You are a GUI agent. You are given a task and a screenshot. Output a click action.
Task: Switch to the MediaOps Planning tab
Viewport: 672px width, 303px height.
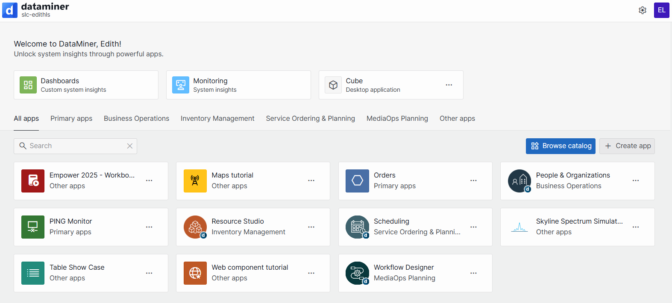coord(397,119)
